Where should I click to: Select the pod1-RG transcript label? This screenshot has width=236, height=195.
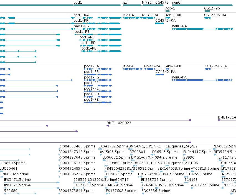(81, 26)
